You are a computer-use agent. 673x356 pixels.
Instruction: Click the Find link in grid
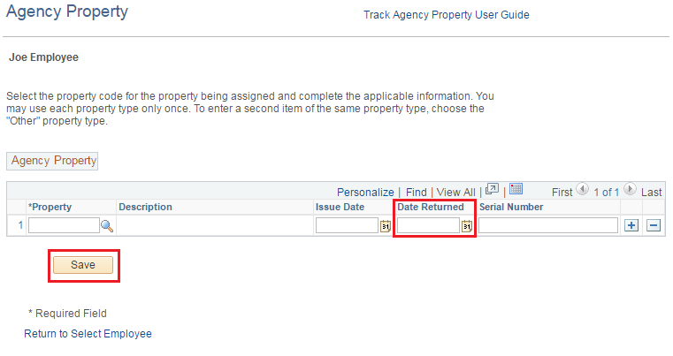pyautogui.click(x=417, y=192)
